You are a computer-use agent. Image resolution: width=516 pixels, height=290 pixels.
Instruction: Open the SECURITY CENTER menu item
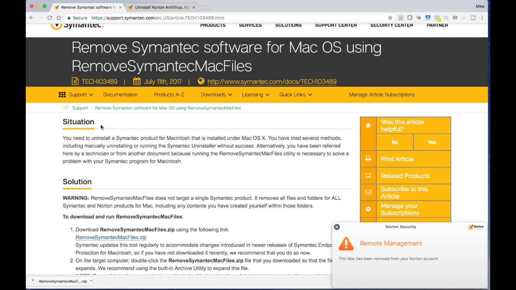tap(391, 25)
